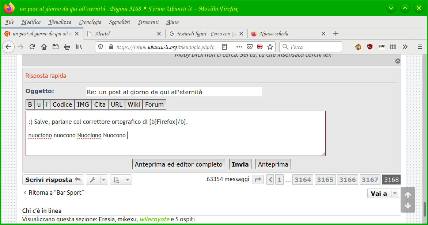Close the Alcatel tab
This screenshot has height=225, width=428.
pyautogui.click(x=159, y=34)
